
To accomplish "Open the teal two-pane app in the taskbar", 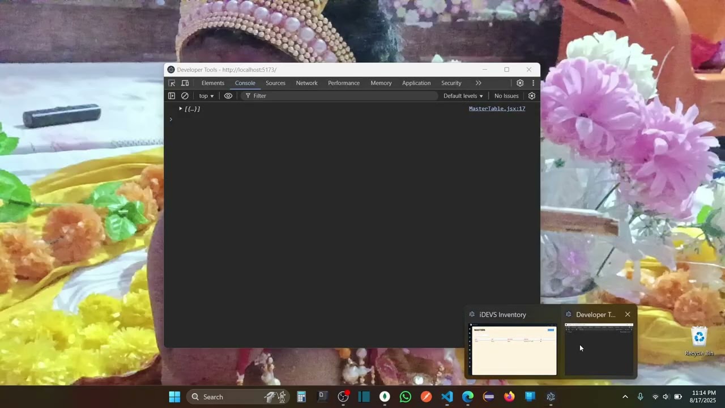I will click(364, 397).
